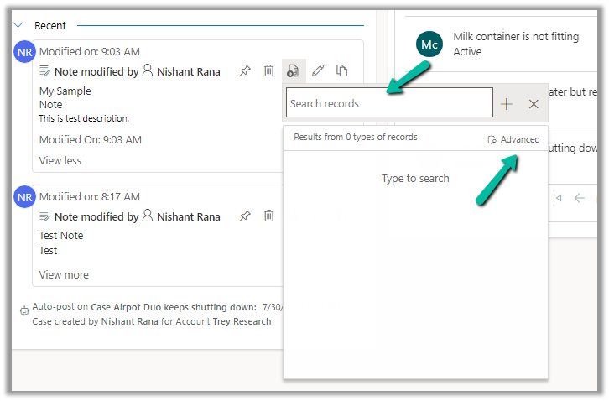Image resolution: width=609 pixels, height=401 pixels.
Task: Pin the 9:03 AM note
Action: click(x=245, y=71)
